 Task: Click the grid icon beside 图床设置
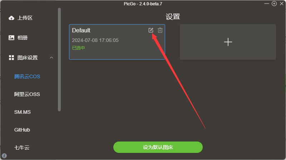pyautogui.click(x=11, y=58)
